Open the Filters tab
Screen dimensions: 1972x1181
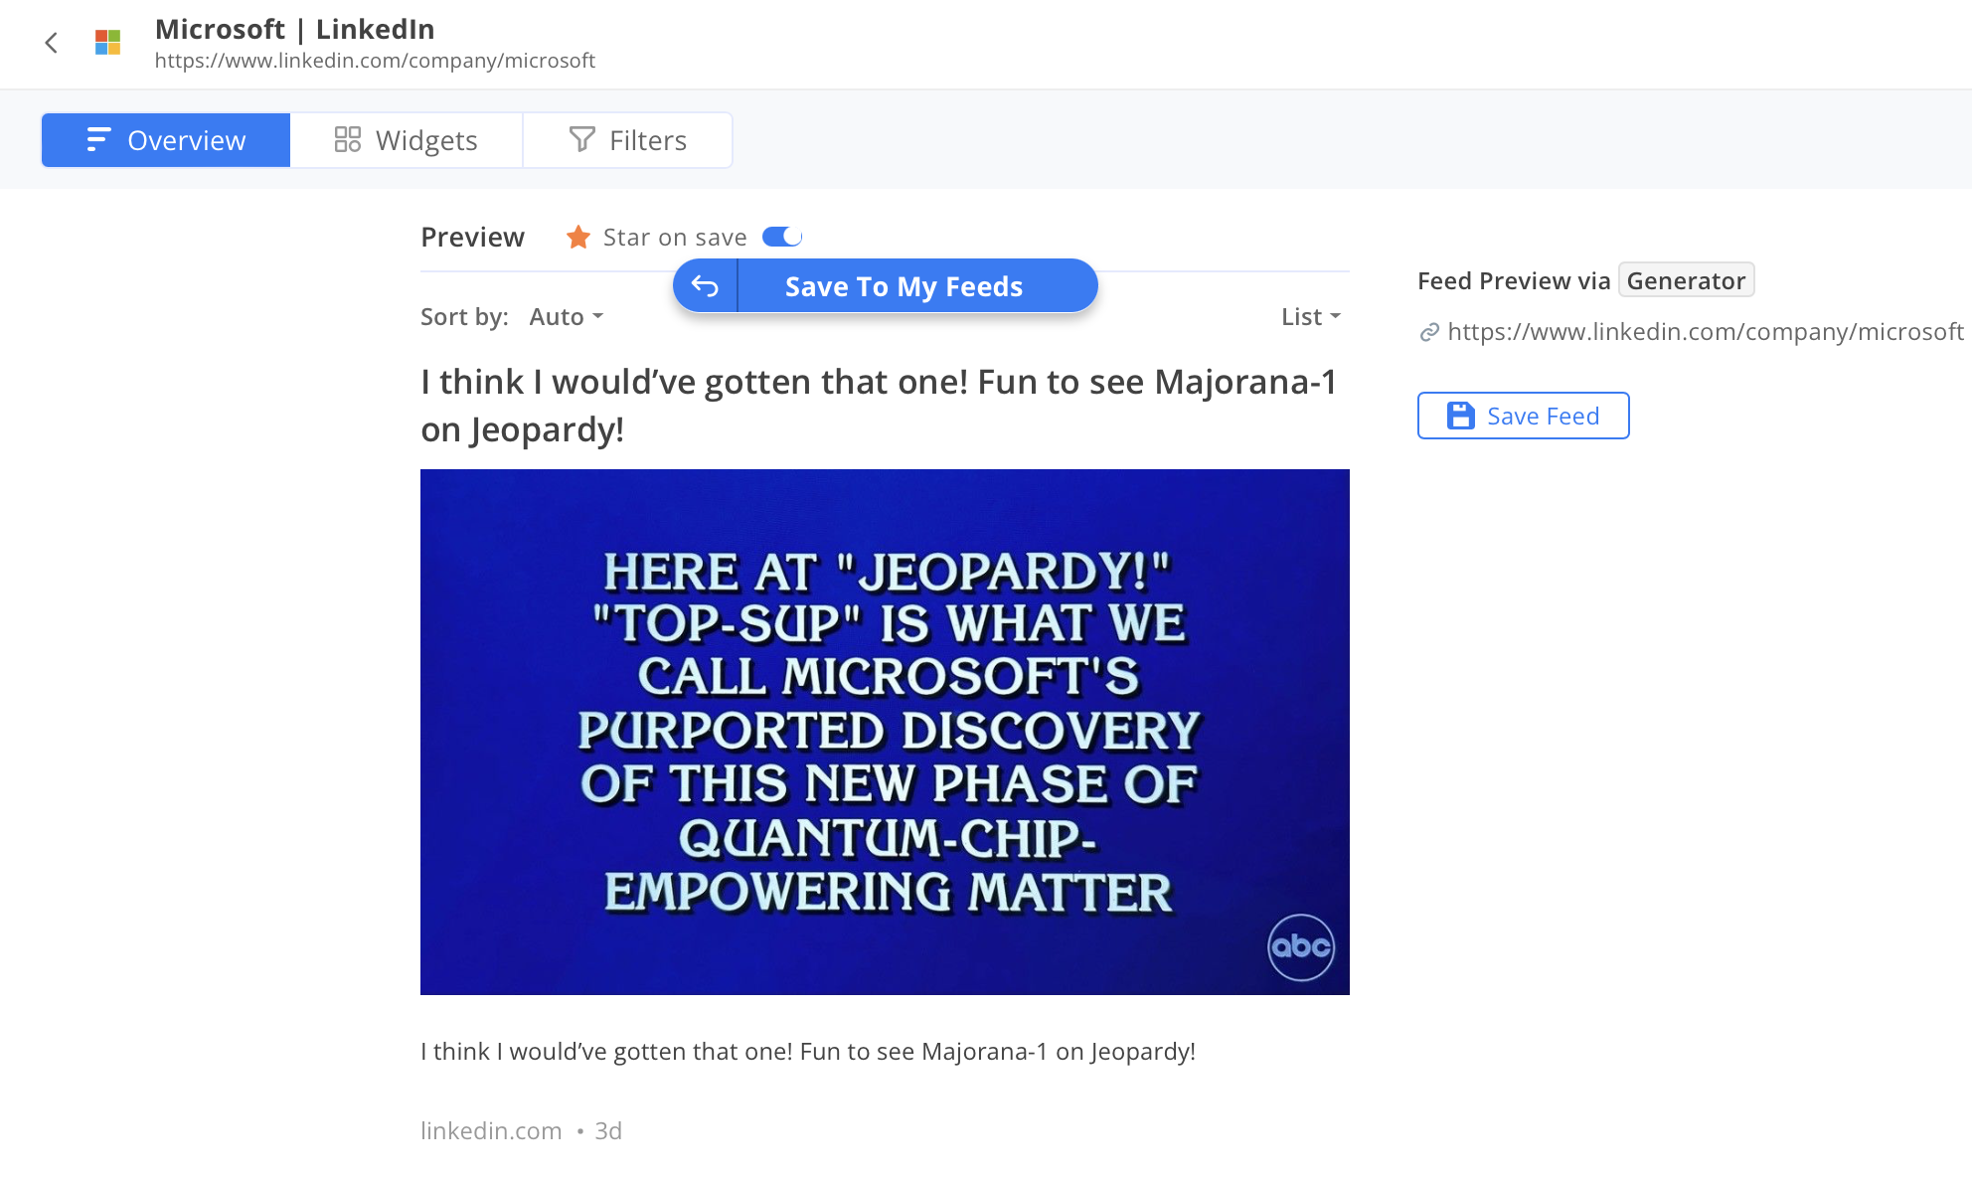coord(627,140)
